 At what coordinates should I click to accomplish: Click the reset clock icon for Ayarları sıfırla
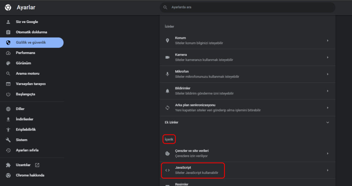click(8, 150)
